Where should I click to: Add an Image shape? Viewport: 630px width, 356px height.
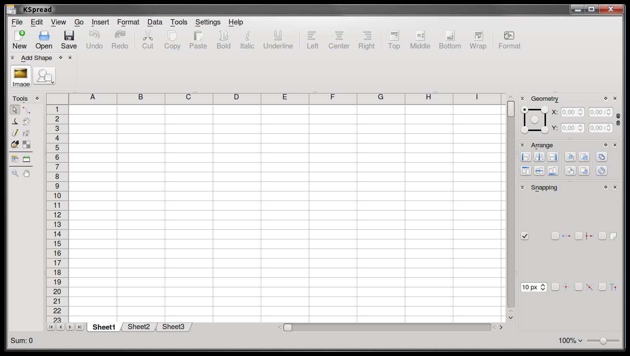click(x=21, y=76)
